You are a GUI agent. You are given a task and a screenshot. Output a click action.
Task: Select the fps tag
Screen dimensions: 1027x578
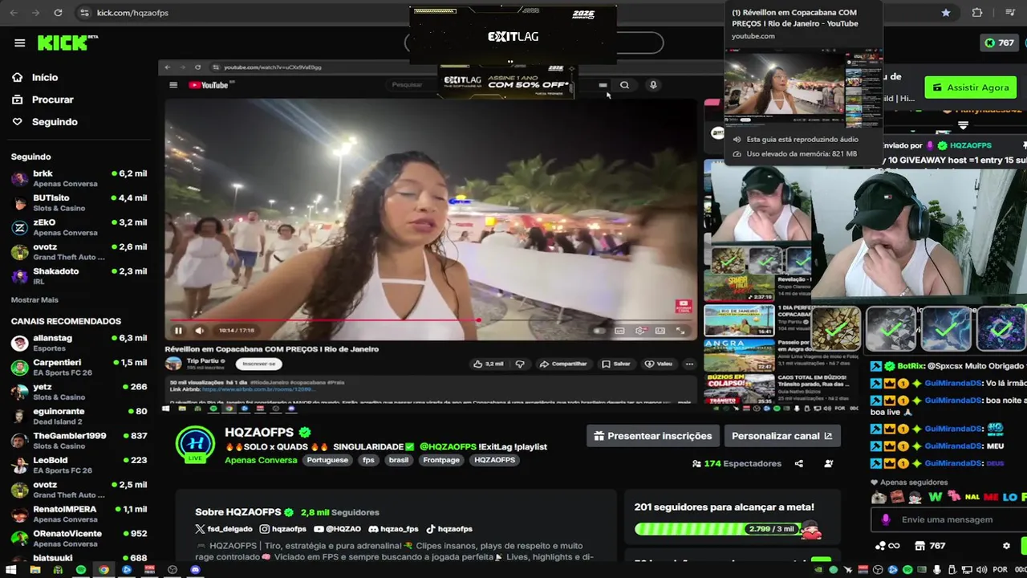click(x=368, y=460)
